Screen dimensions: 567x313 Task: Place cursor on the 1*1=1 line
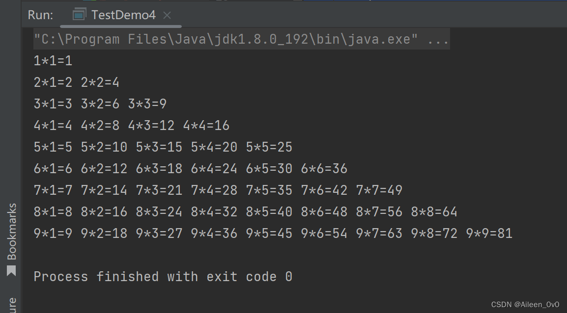point(53,61)
